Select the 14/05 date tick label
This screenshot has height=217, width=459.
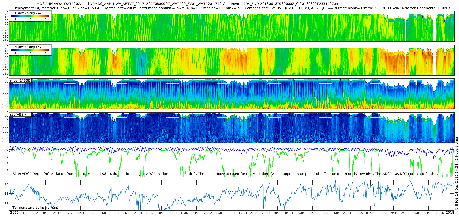382,213
